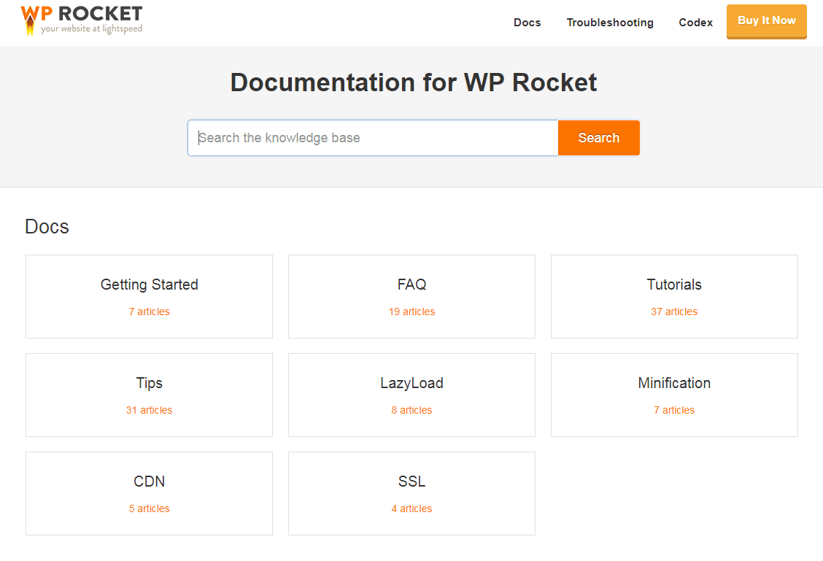
Task: Click the 5 articles link
Action: coord(149,508)
